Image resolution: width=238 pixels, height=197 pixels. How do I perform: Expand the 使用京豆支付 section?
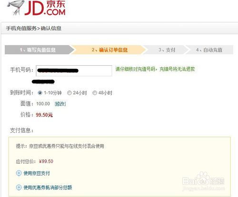[x=37, y=173]
